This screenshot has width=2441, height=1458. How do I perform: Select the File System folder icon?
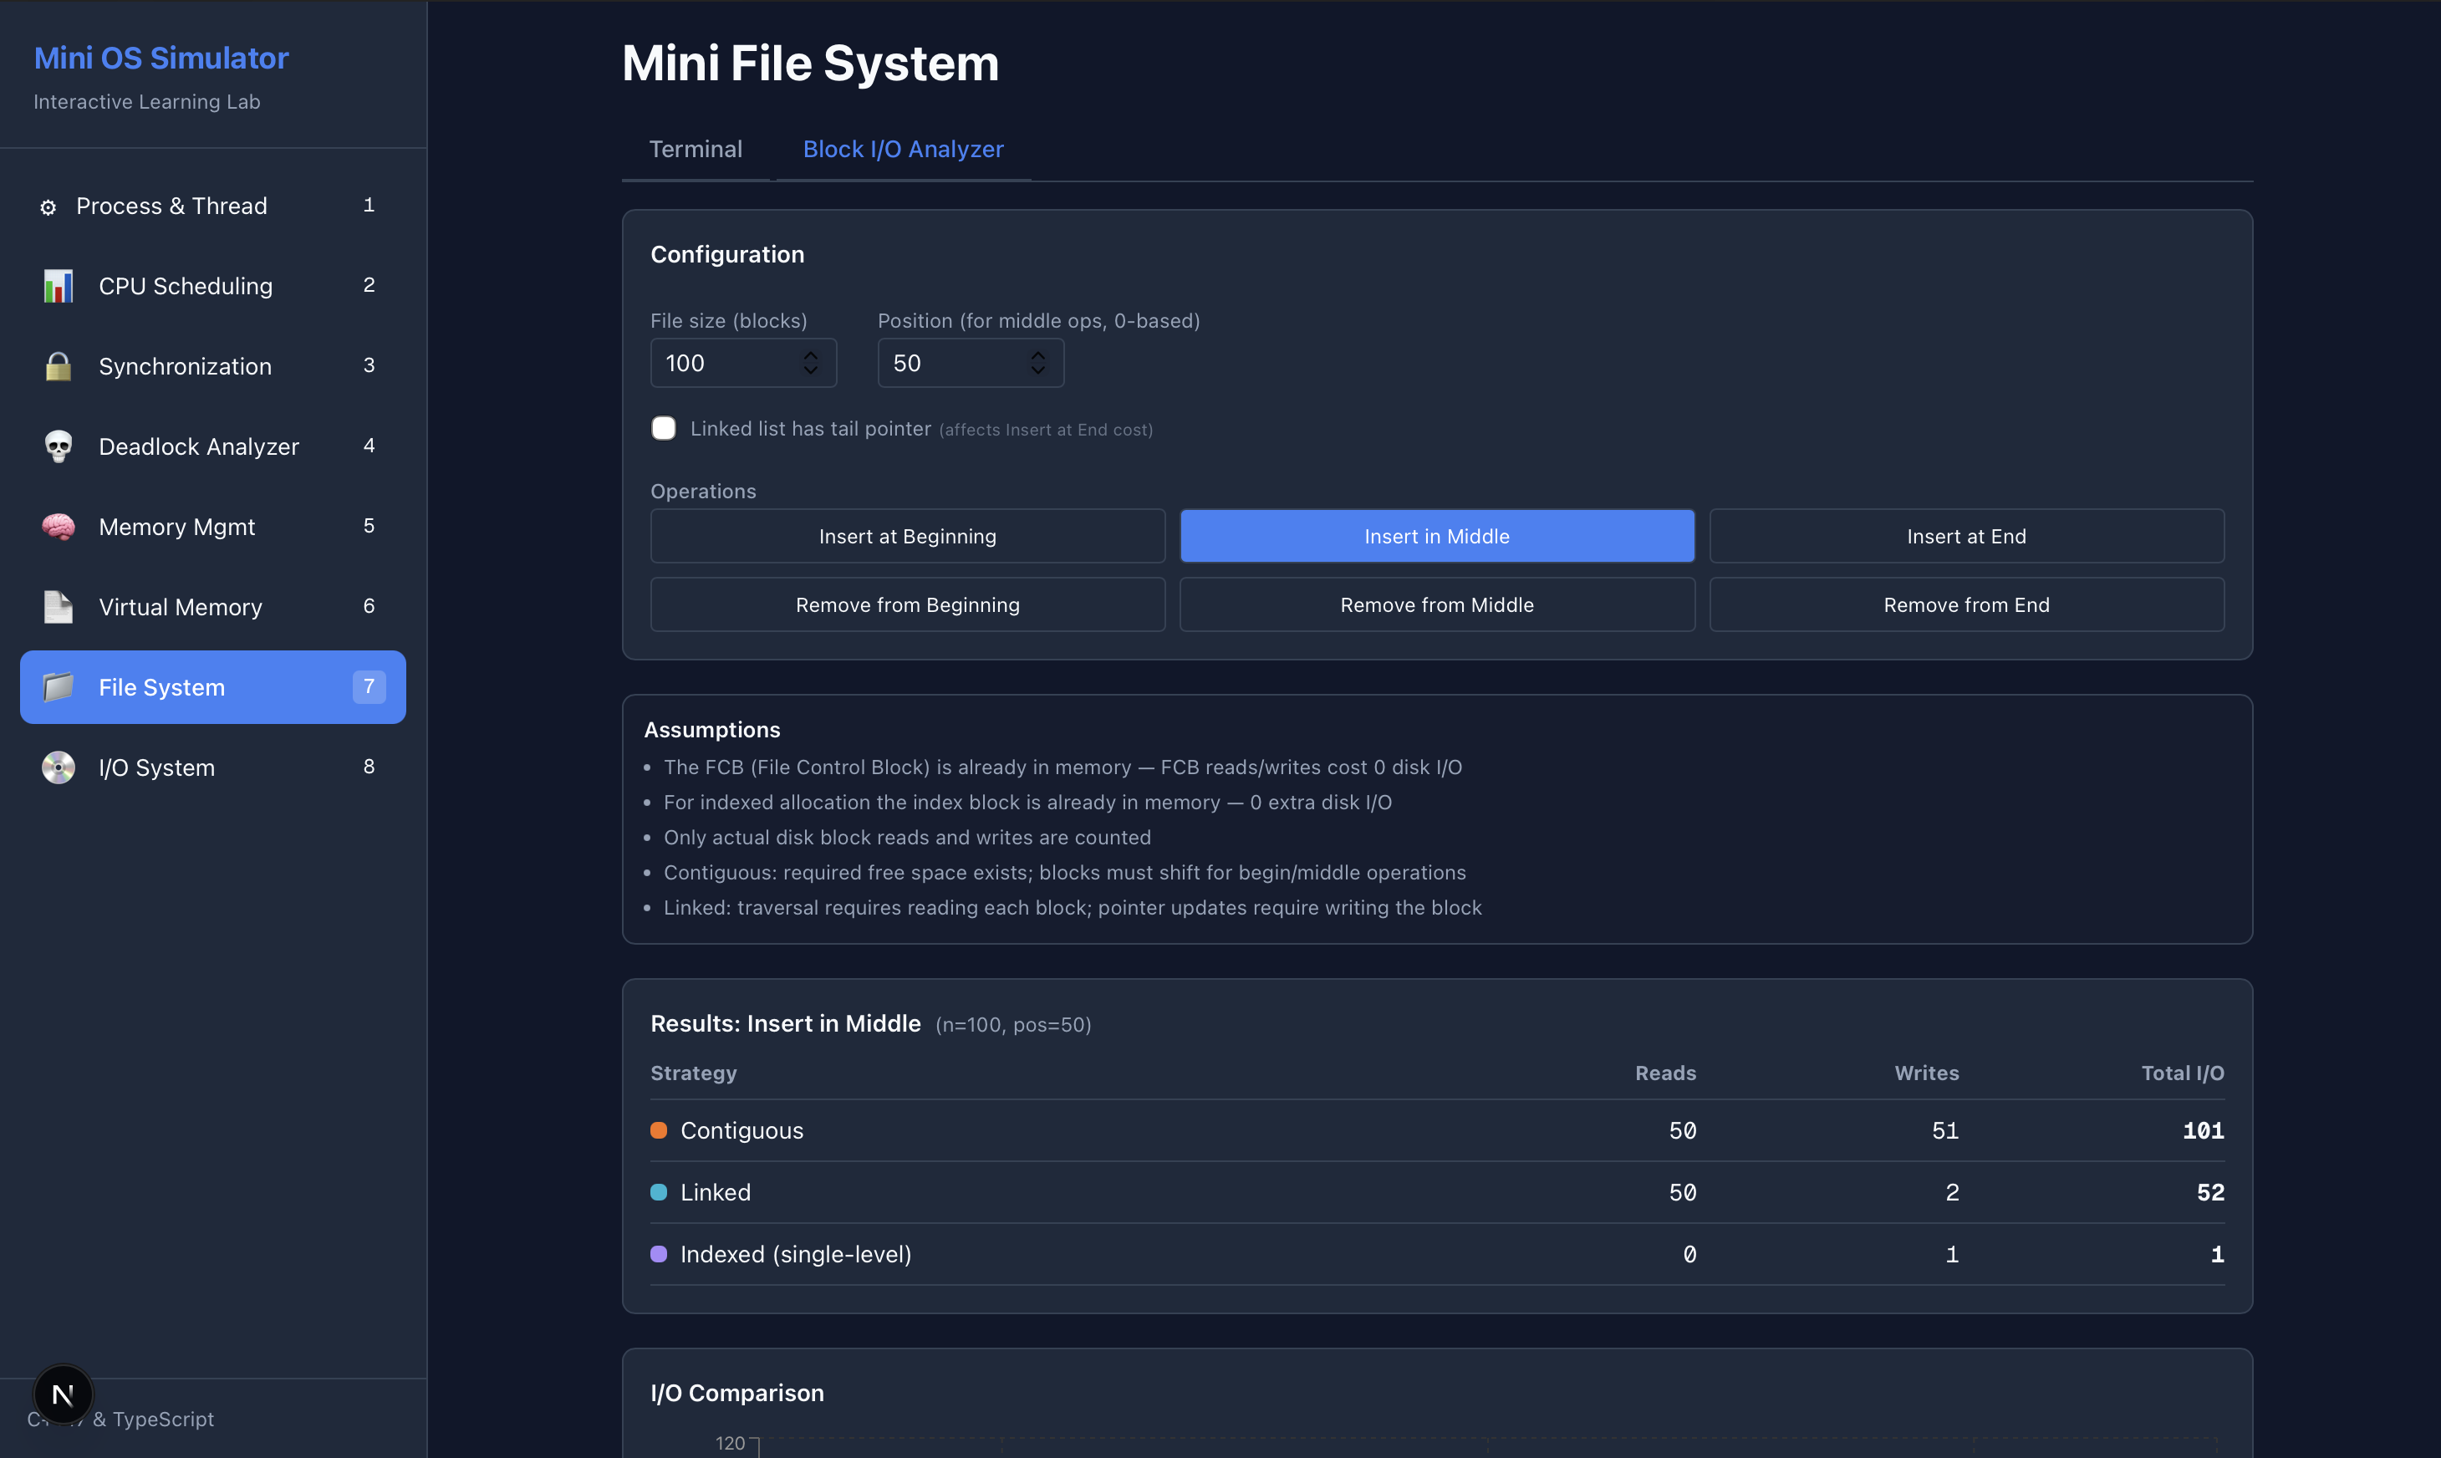click(58, 686)
